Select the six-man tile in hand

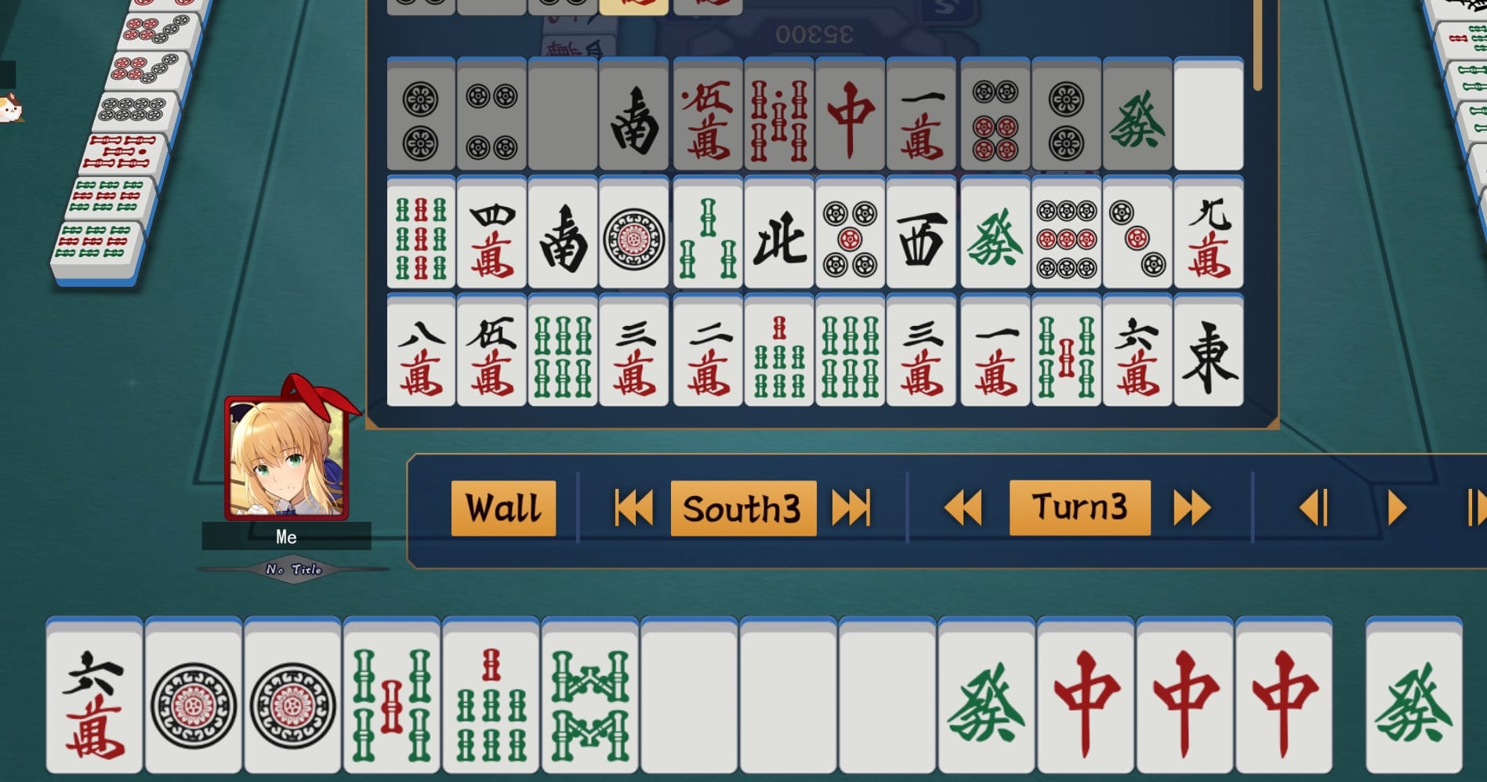click(x=95, y=697)
